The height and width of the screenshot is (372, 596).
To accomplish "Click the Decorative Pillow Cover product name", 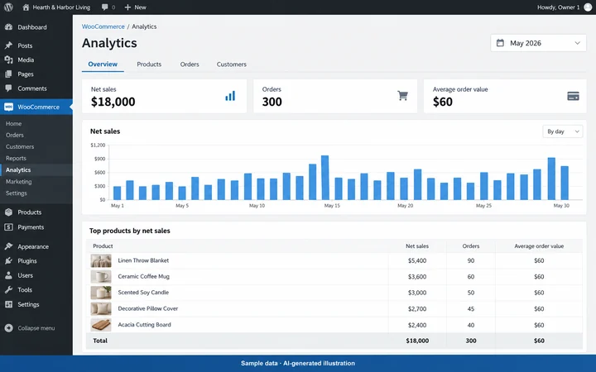I will (148, 308).
